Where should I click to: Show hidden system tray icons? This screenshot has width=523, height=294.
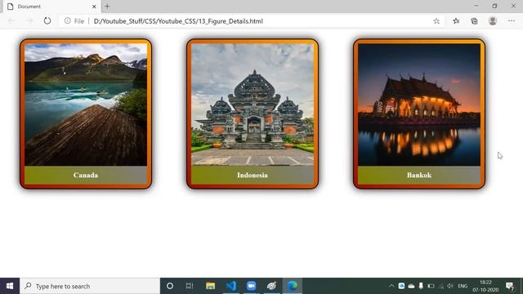pos(391,286)
